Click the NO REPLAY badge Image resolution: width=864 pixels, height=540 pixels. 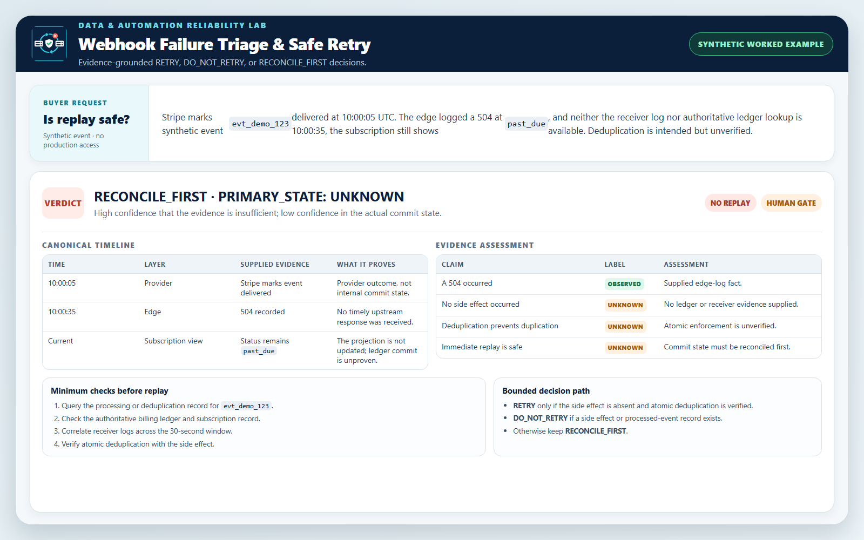(x=730, y=203)
